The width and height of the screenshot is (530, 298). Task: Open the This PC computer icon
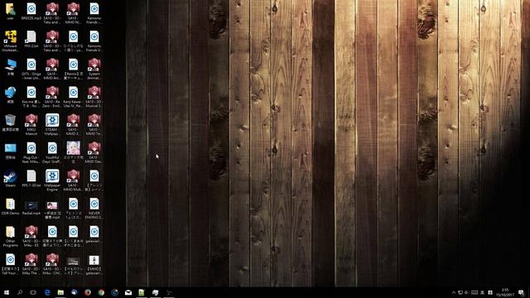(x=10, y=66)
